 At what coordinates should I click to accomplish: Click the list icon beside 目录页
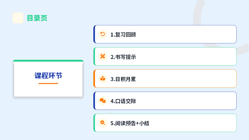18,18
